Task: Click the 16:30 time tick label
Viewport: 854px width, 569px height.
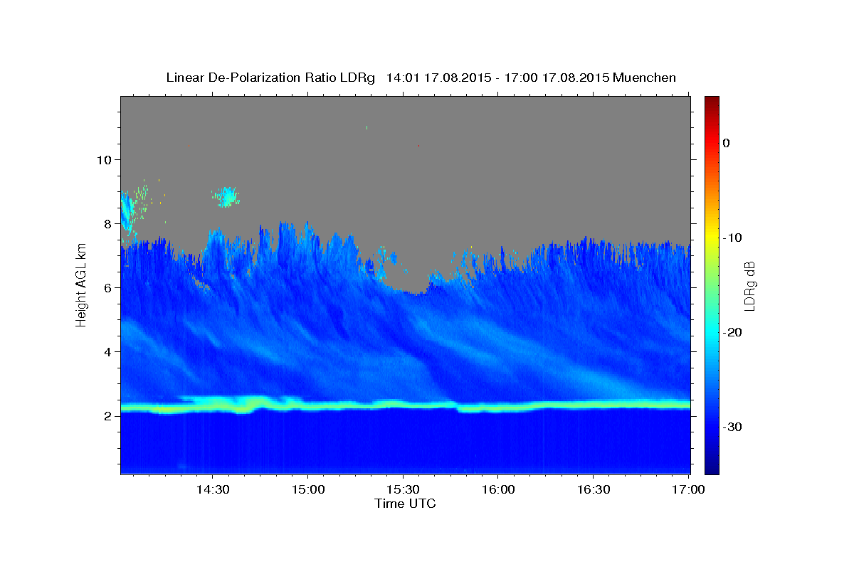Action: pyautogui.click(x=594, y=490)
